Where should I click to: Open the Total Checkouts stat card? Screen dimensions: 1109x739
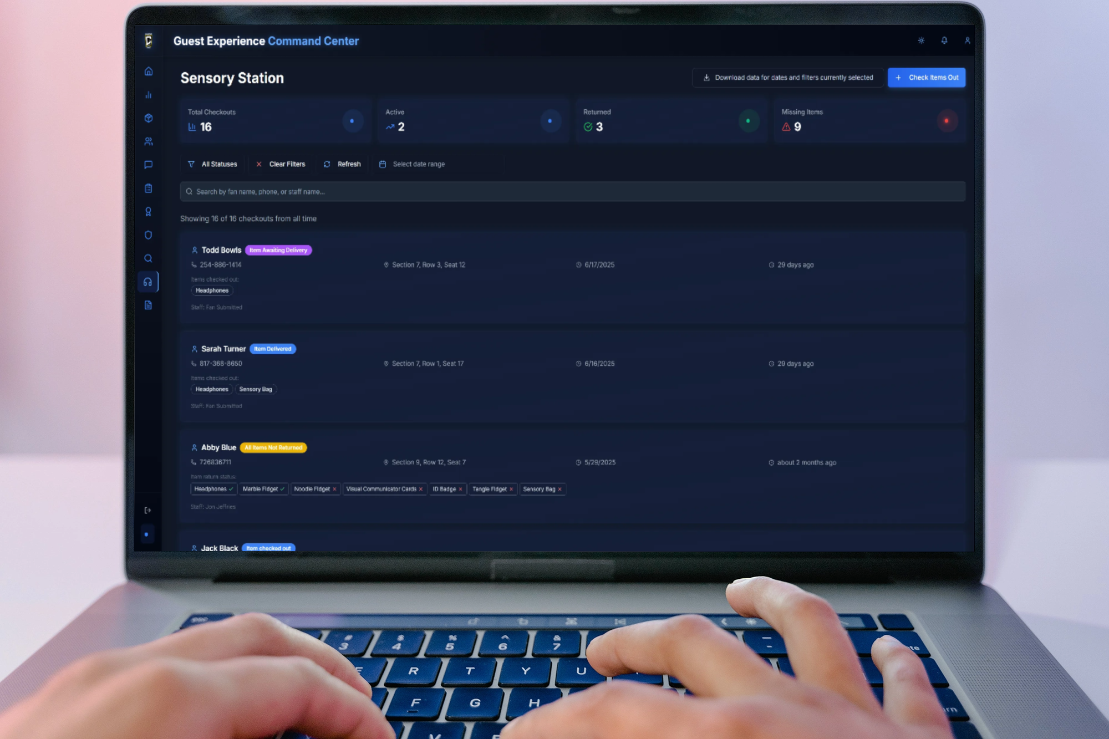coord(275,120)
